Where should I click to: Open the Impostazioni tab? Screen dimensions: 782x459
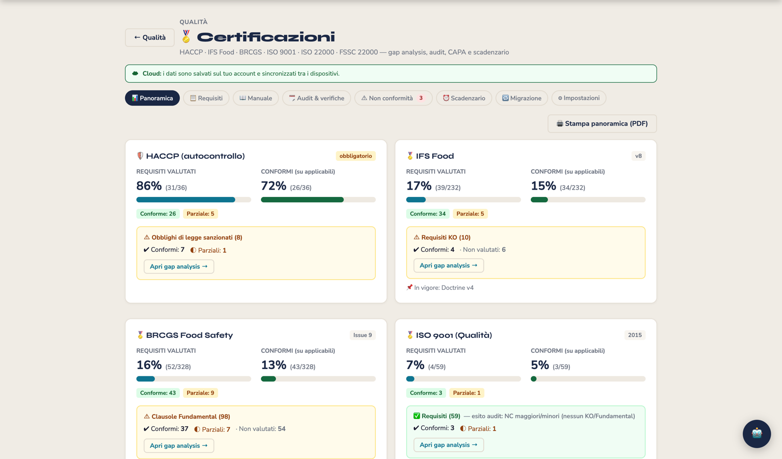(x=579, y=98)
